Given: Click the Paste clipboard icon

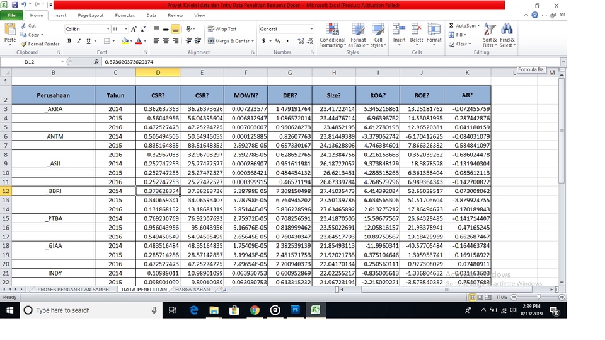Looking at the screenshot, I should pyautogui.click(x=10, y=30).
